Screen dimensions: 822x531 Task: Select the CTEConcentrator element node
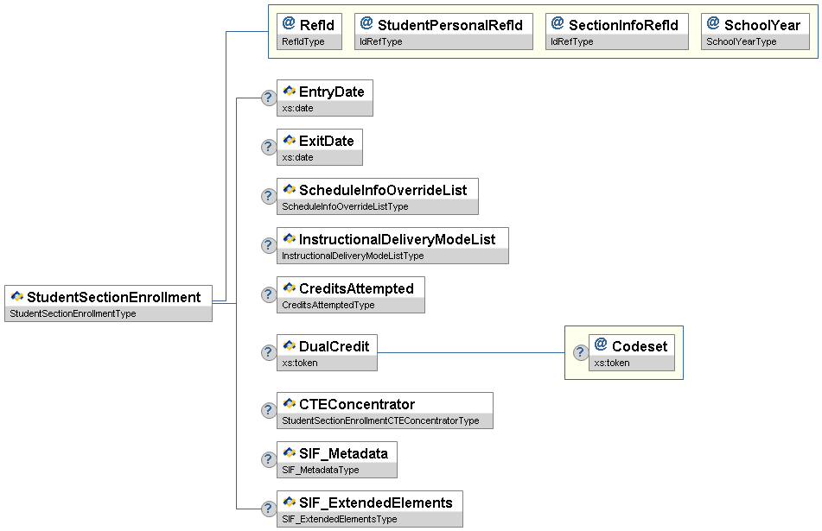pos(385,410)
